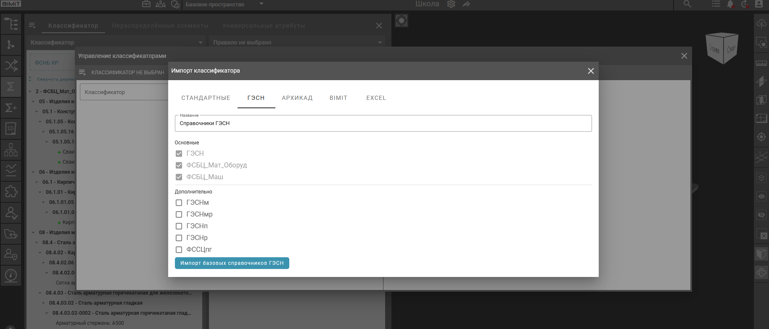Click the eye visibility icon in right toolbar
Image resolution: width=769 pixels, height=329 pixels.
click(x=761, y=196)
